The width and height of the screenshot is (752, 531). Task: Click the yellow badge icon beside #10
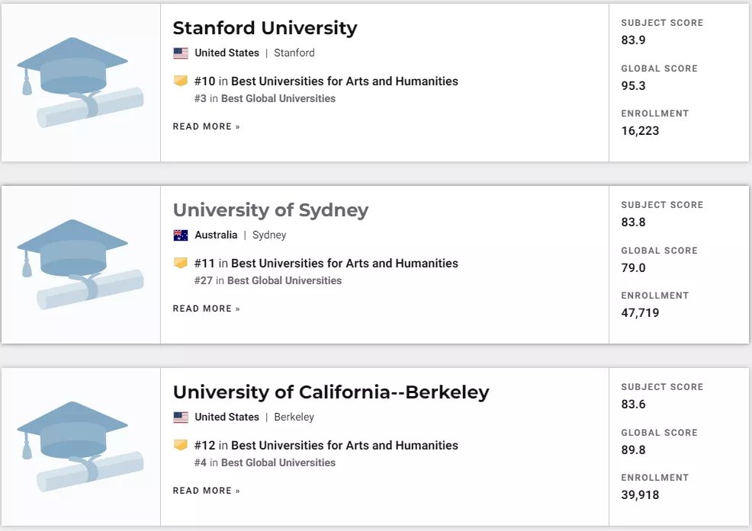click(x=180, y=81)
